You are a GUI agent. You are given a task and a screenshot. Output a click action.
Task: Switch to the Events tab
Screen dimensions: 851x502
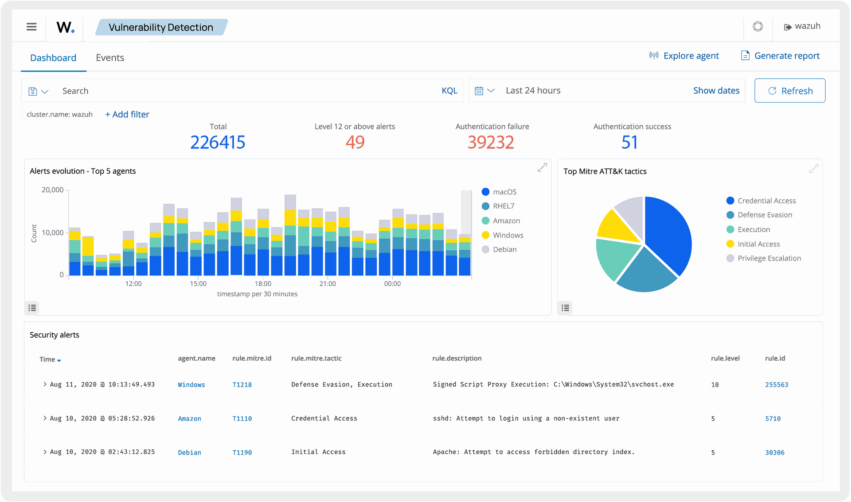click(110, 58)
